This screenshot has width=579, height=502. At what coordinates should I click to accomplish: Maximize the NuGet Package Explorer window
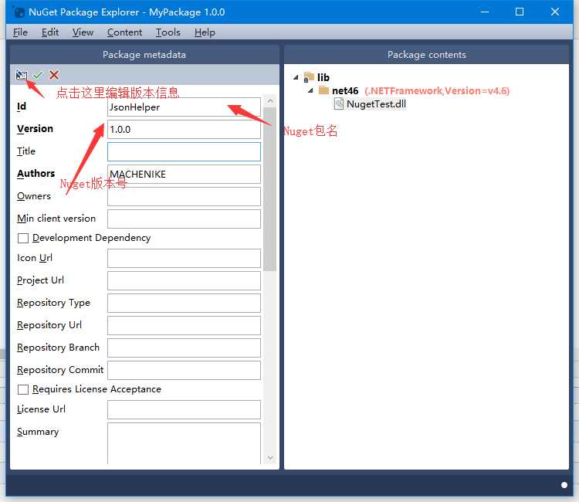520,12
